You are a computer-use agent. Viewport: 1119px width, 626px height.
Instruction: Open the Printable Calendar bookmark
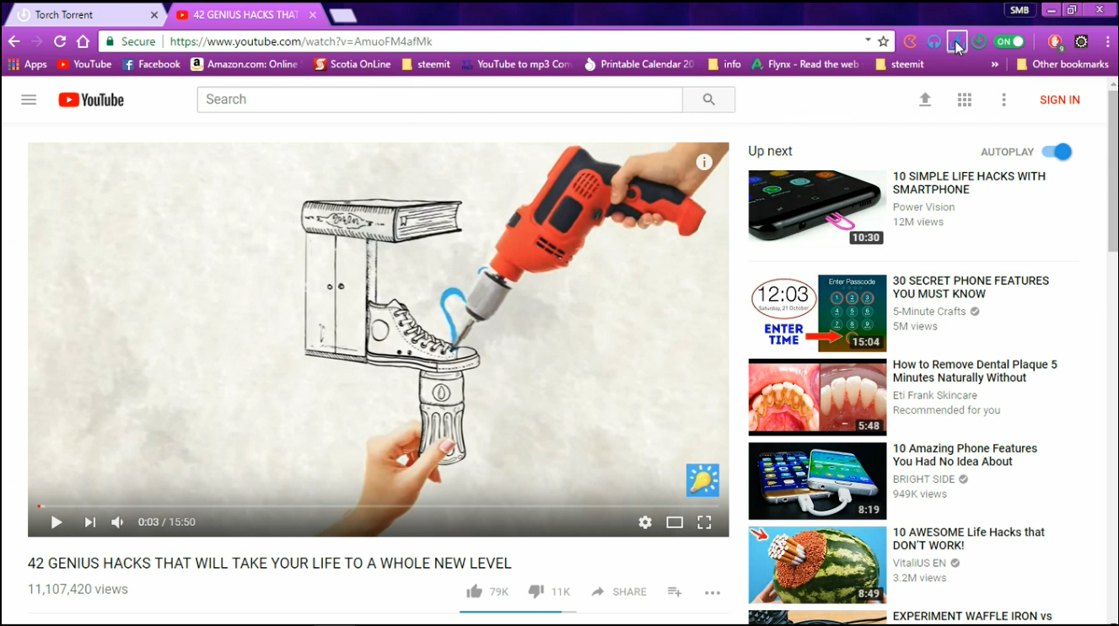coord(640,64)
